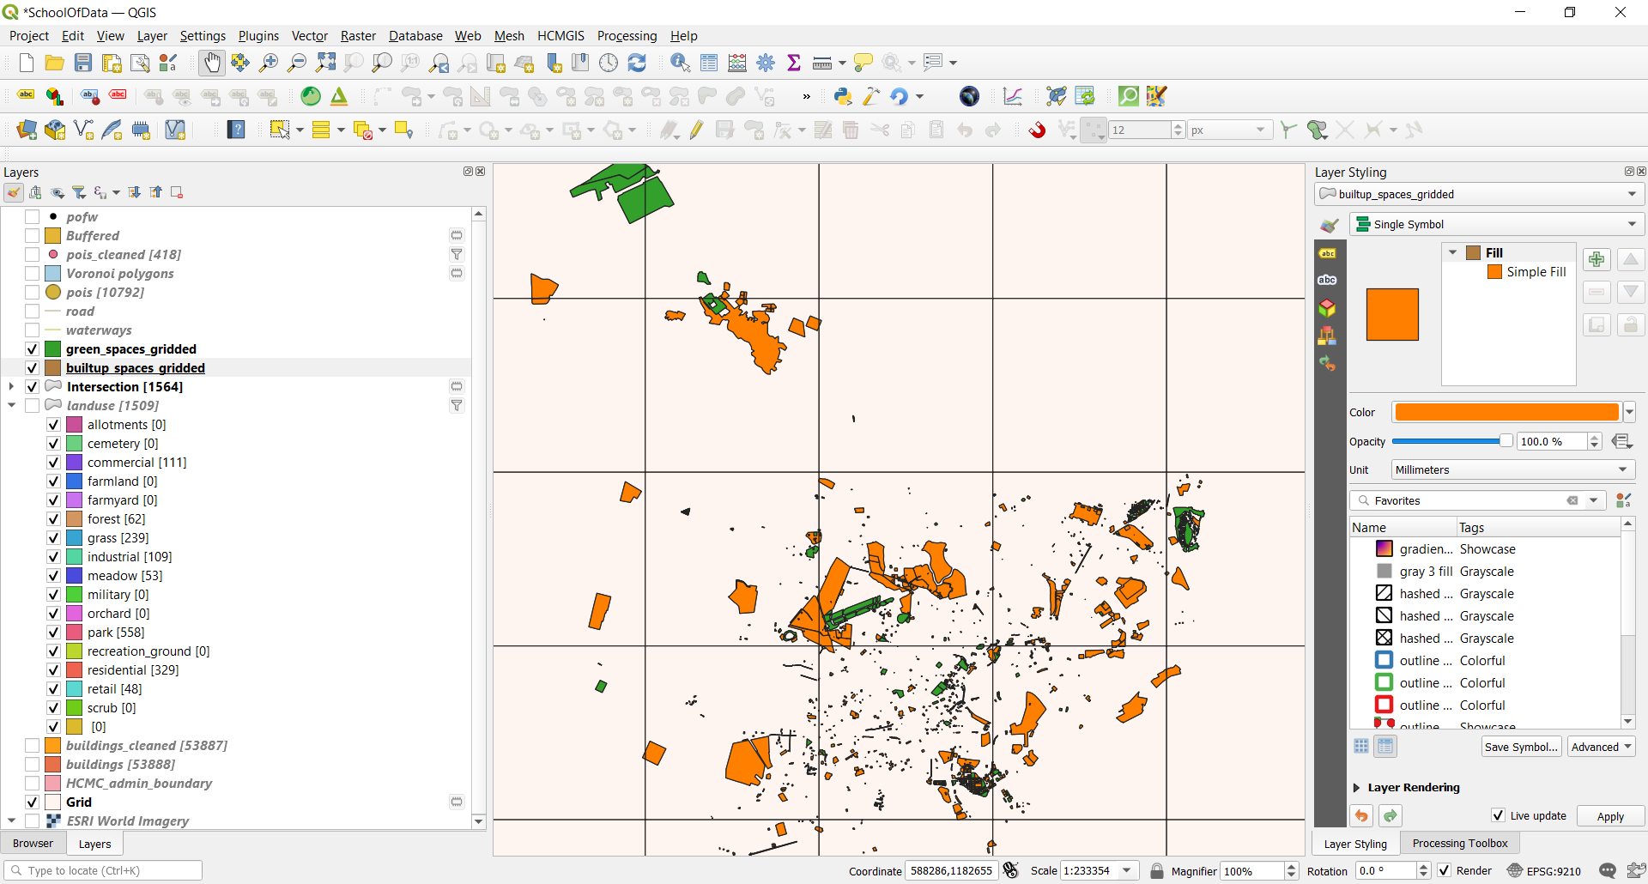Toggle the Render checkbox in status bar
The height and width of the screenshot is (884, 1648).
(x=1445, y=870)
